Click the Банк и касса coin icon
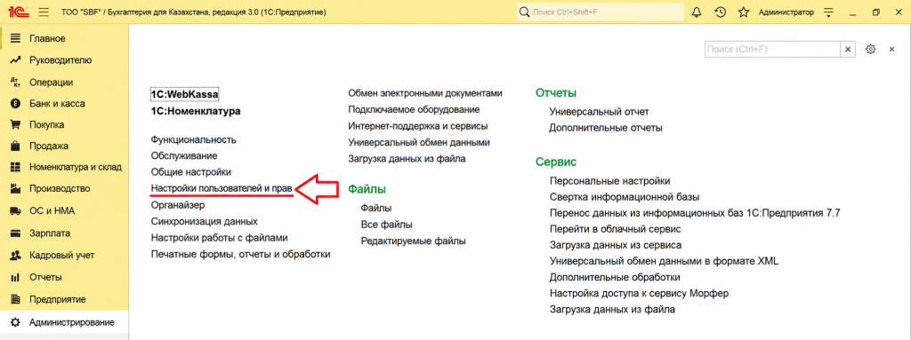911x340 pixels. tap(16, 104)
